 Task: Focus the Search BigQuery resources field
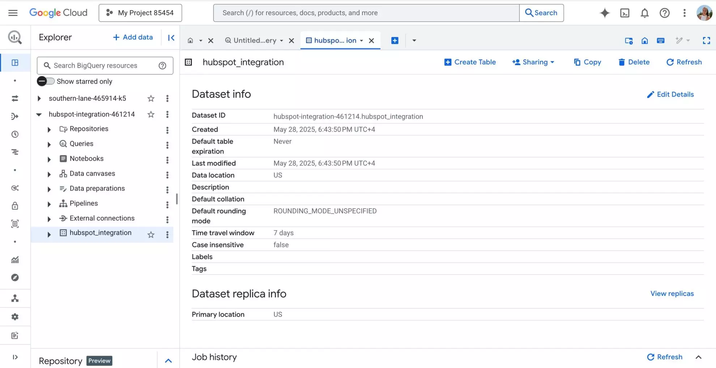point(105,66)
